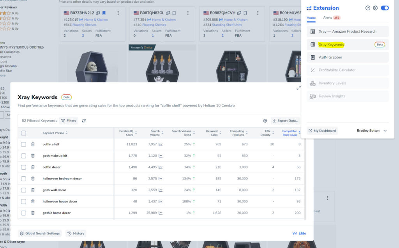The width and height of the screenshot is (399, 248).
Task: Click the refresh icon next to Filters
Action: click(84, 121)
